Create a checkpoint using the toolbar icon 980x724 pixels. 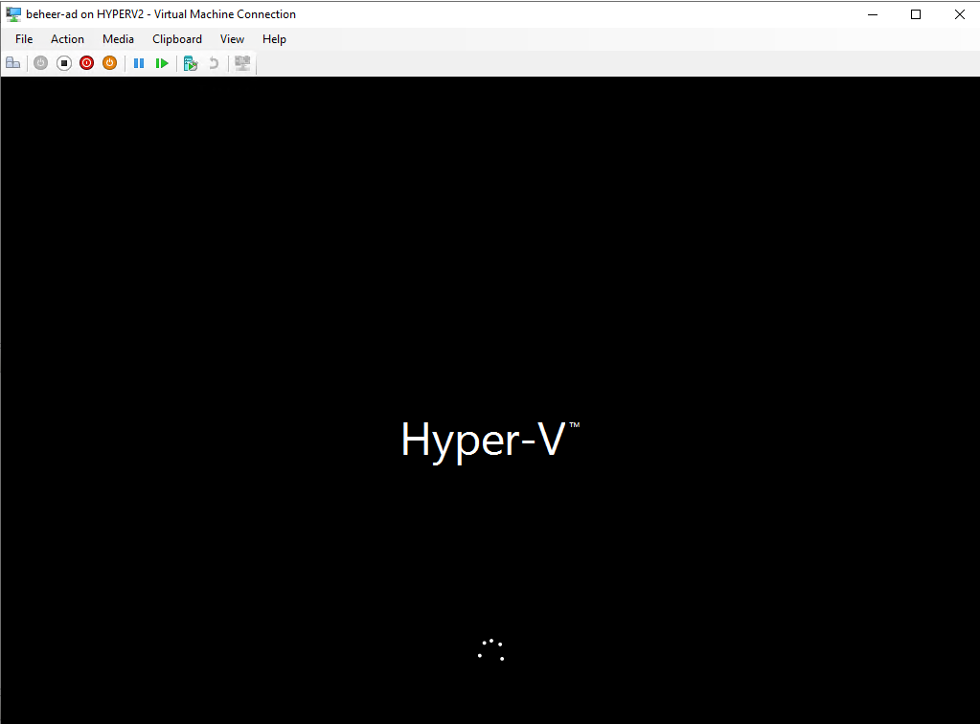[191, 63]
